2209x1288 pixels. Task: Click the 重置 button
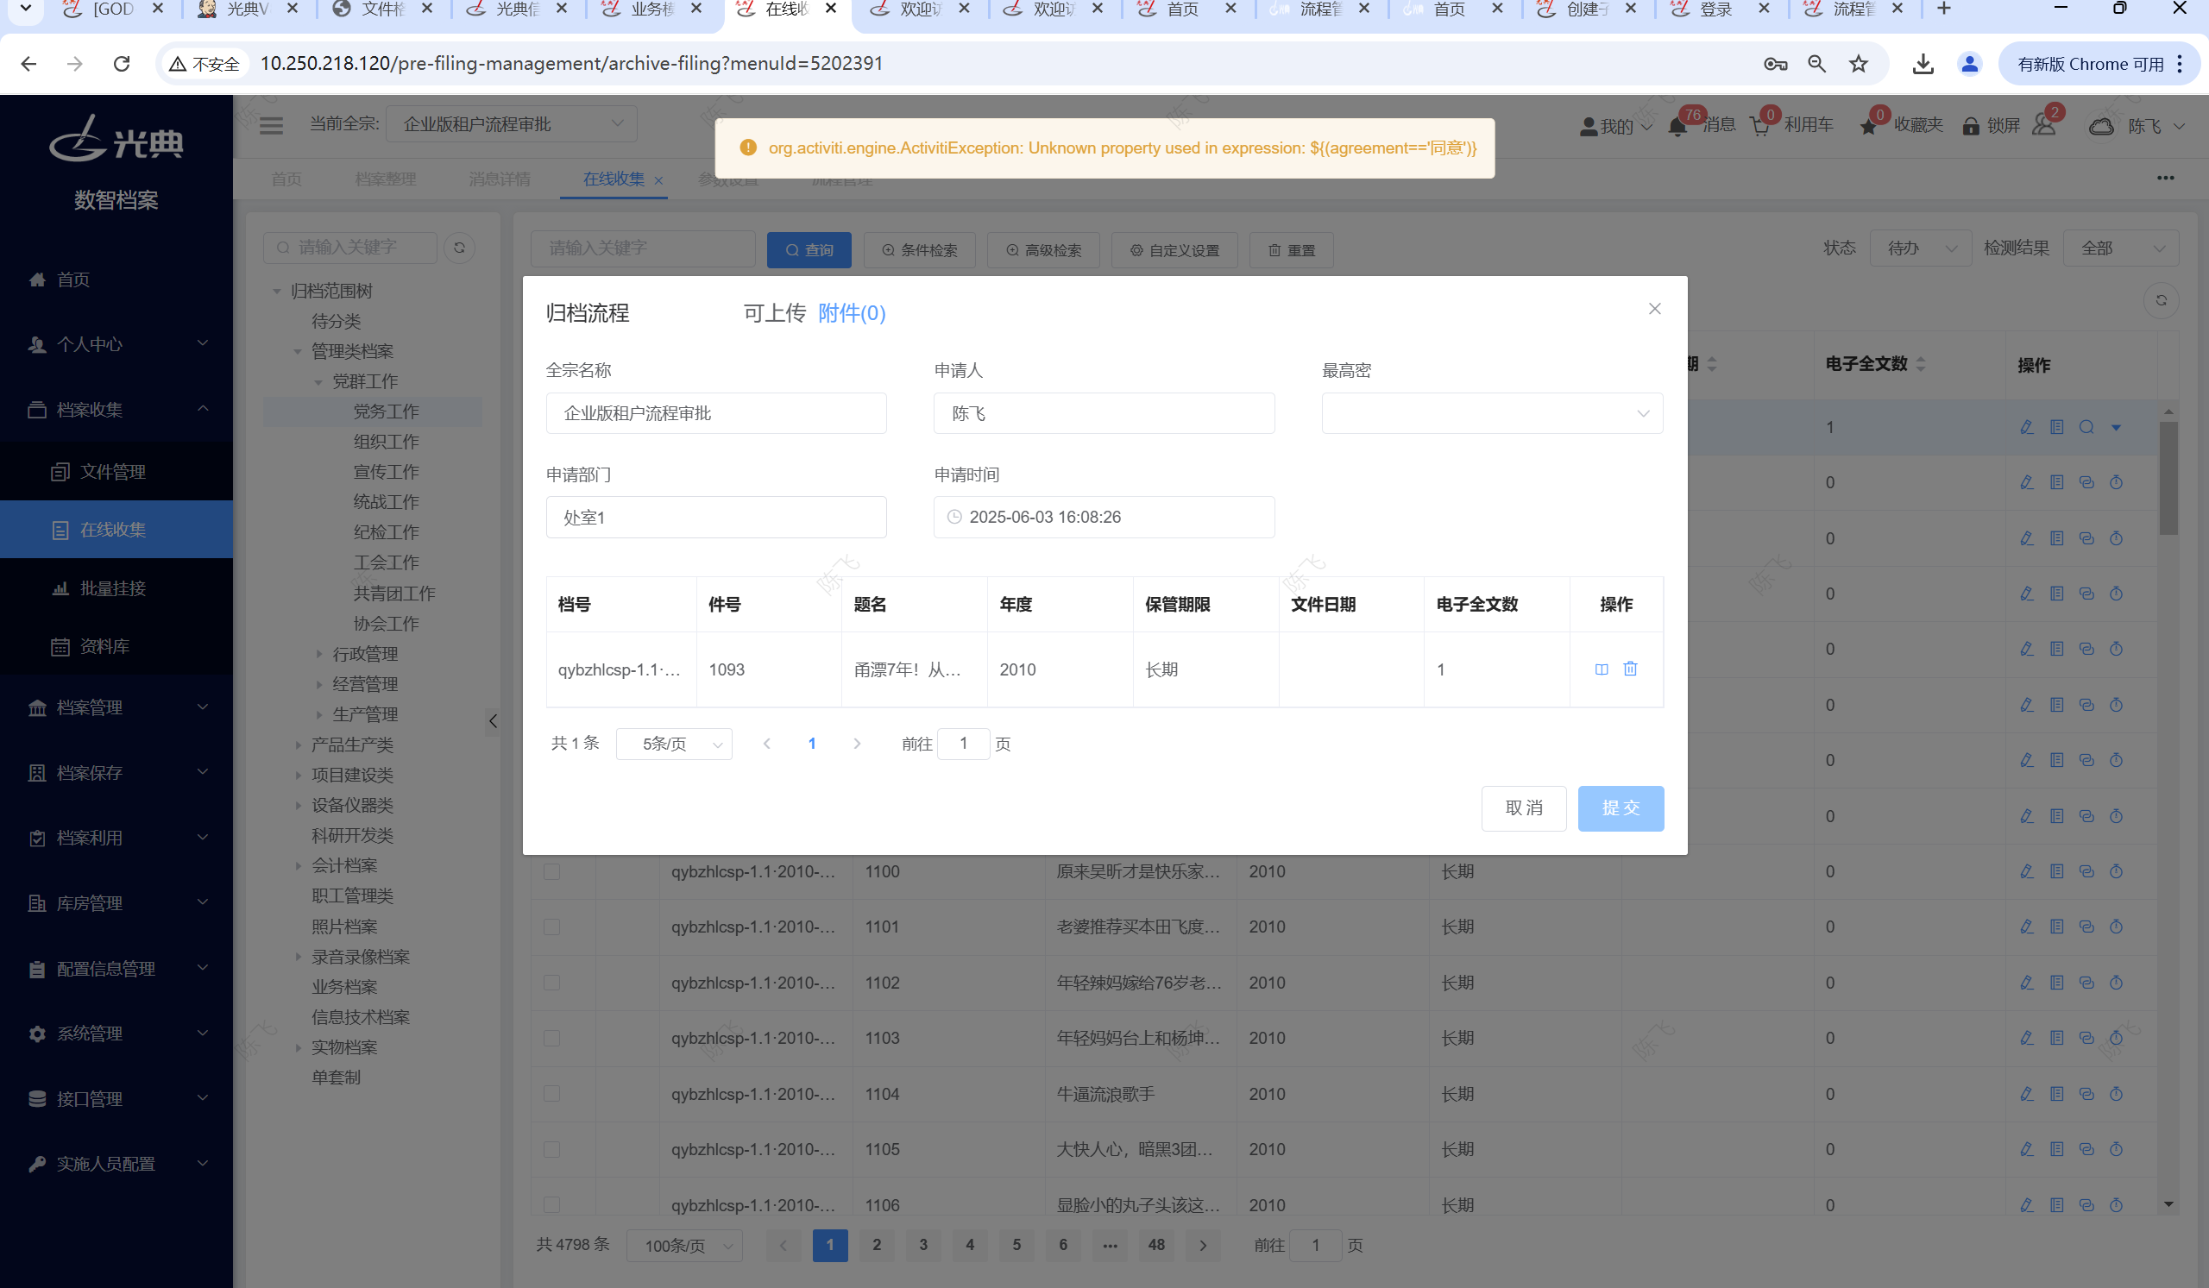tap(1290, 249)
